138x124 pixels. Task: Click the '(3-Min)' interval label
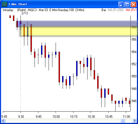pos(80,10)
